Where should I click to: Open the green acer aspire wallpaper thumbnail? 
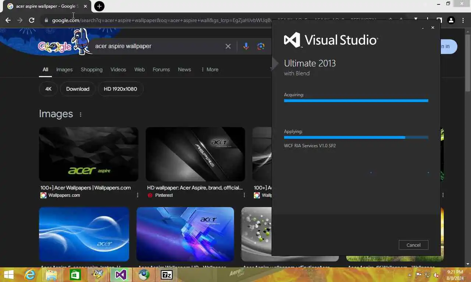[x=89, y=154]
